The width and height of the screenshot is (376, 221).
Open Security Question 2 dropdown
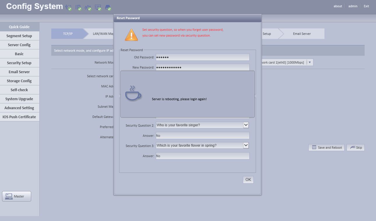pyautogui.click(x=246, y=125)
